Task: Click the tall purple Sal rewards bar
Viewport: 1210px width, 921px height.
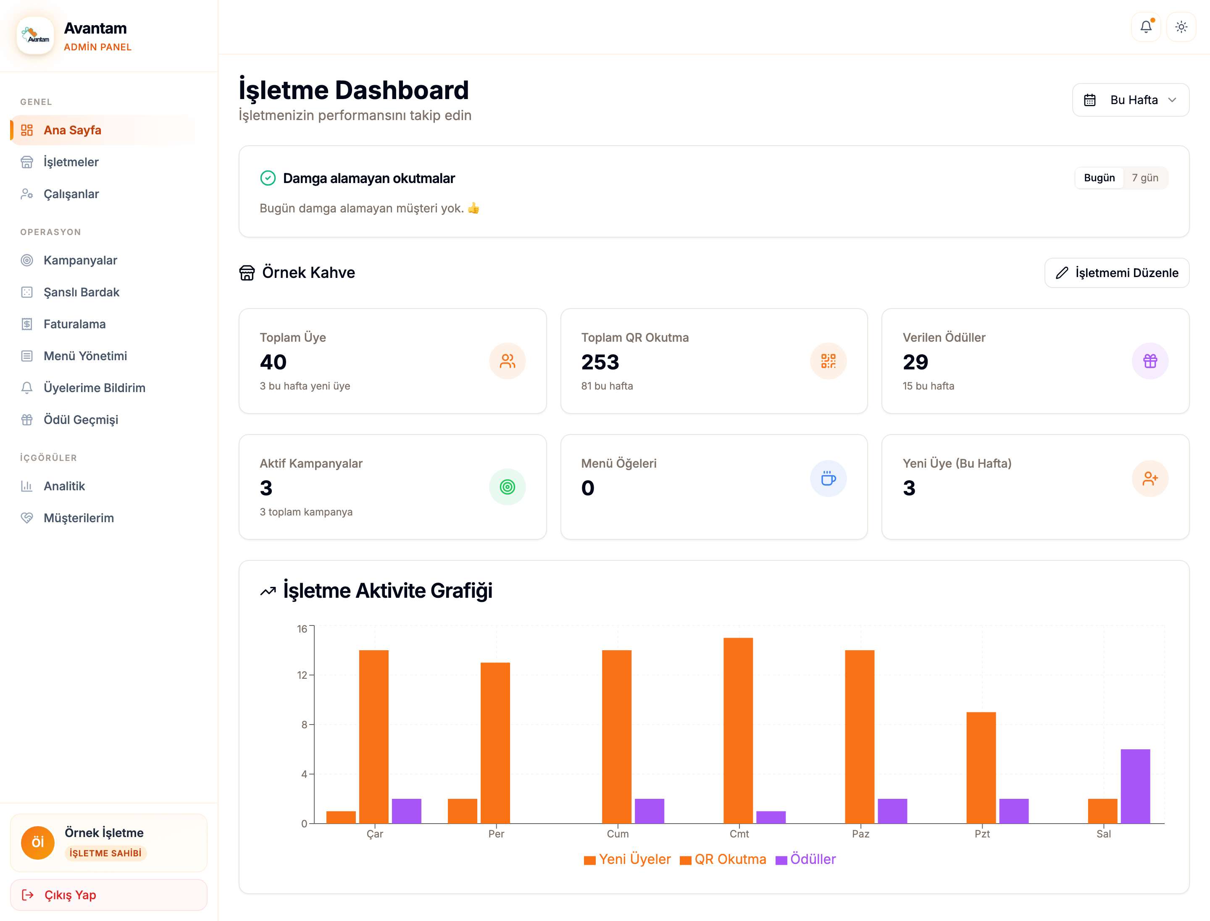Action: [x=1135, y=786]
